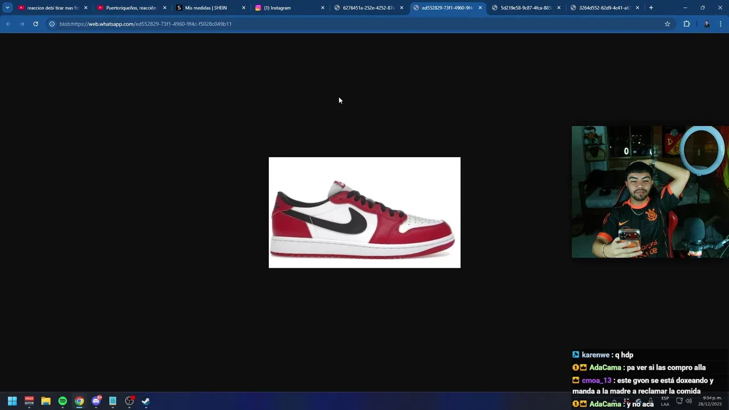
Task: Open the Notepad taskbar icon
Action: coord(113,401)
